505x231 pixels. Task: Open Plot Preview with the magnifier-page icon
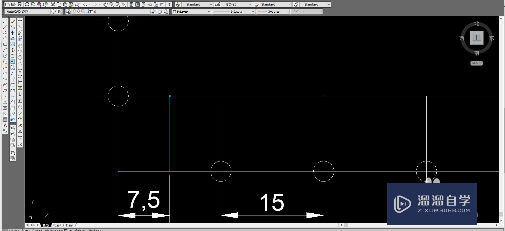tap(33, 4)
